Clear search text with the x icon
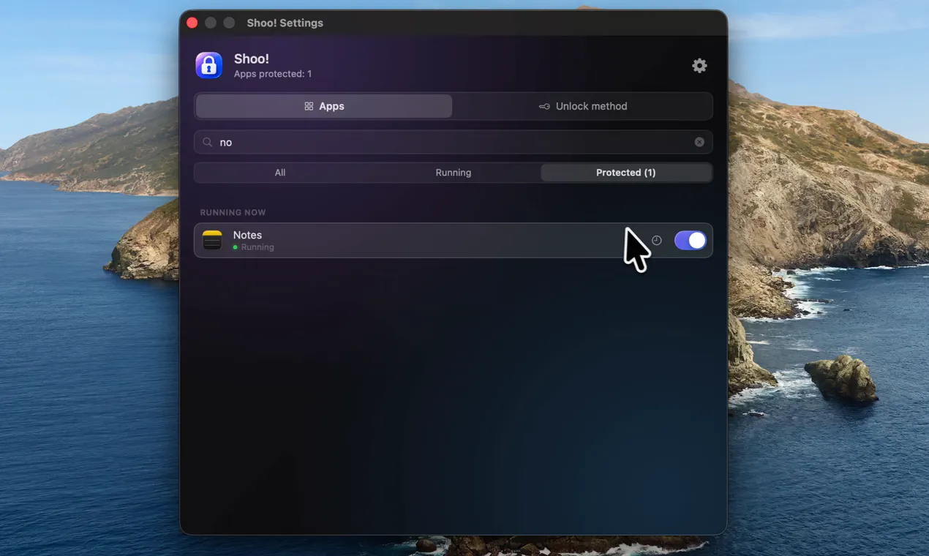Viewport: 929px width, 556px height. click(x=699, y=142)
